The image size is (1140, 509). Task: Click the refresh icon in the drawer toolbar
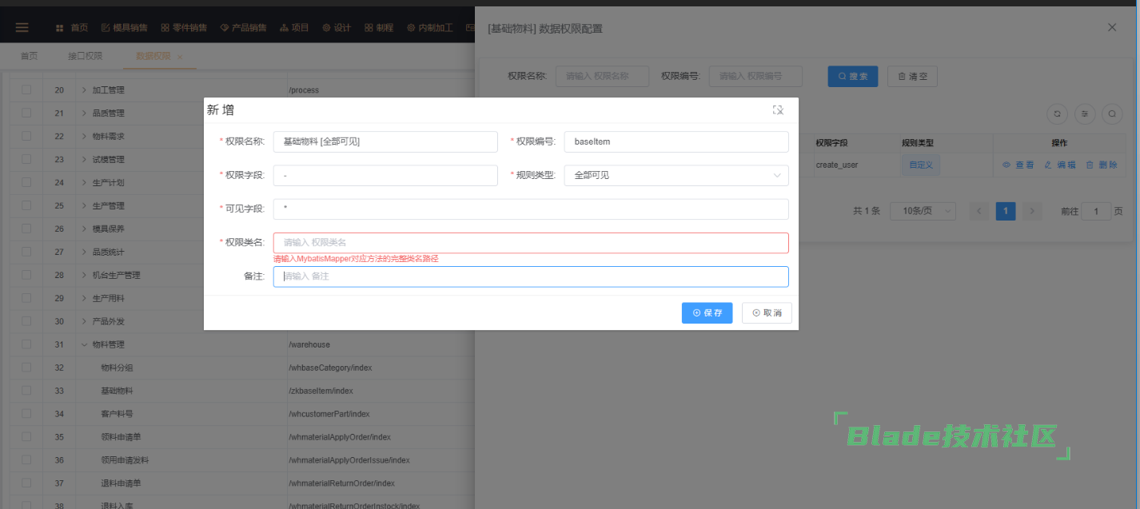point(1057,114)
